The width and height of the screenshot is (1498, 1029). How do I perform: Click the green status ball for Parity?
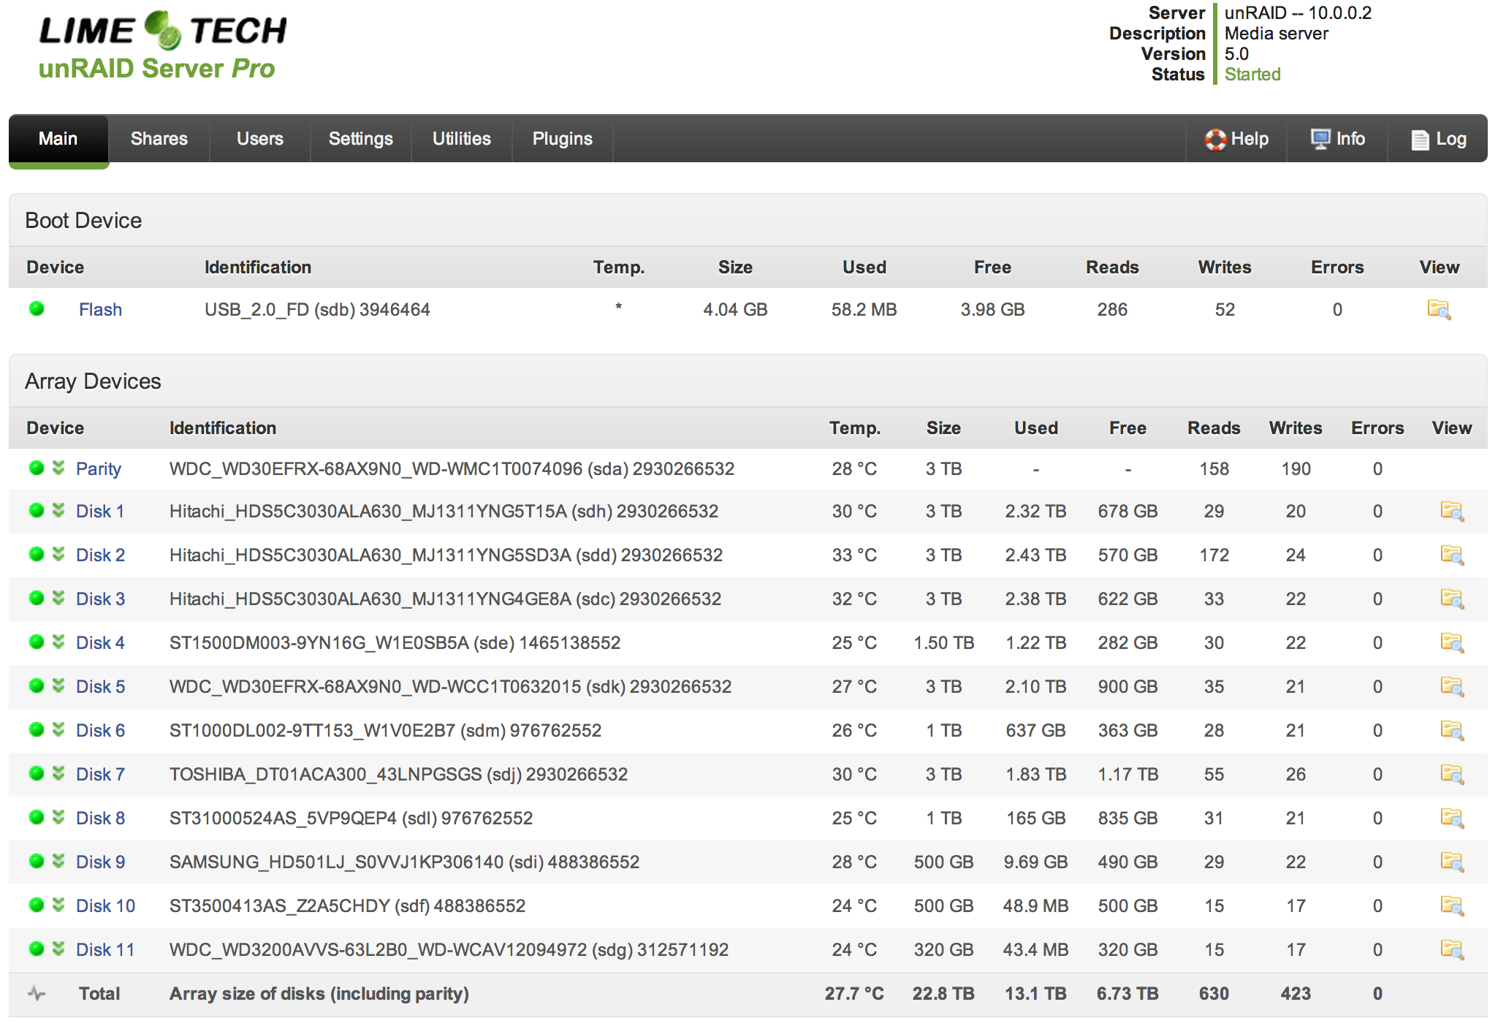pos(37,468)
